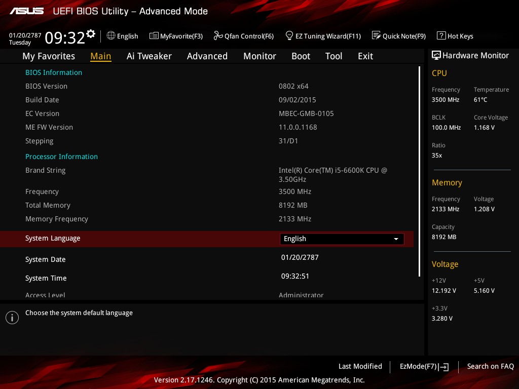Click the main panel vertical scrollbar
This screenshot has height=389, width=519.
point(419,171)
